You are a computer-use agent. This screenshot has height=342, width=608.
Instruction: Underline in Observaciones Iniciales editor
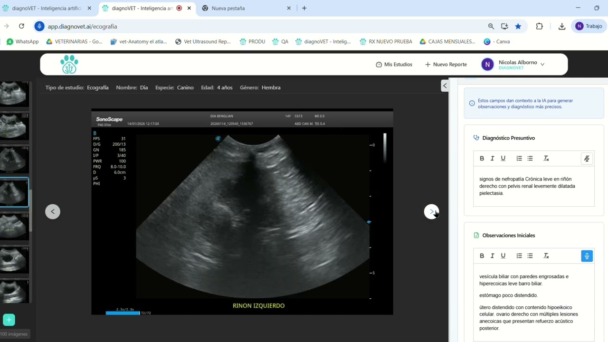point(503,256)
